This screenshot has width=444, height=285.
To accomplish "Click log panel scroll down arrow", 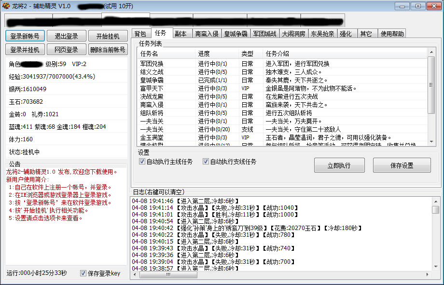I will pyautogui.click(x=436, y=267).
